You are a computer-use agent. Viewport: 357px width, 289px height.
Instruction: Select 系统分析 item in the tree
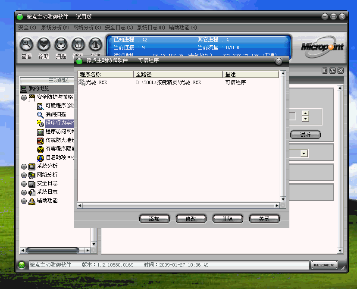point(47,166)
